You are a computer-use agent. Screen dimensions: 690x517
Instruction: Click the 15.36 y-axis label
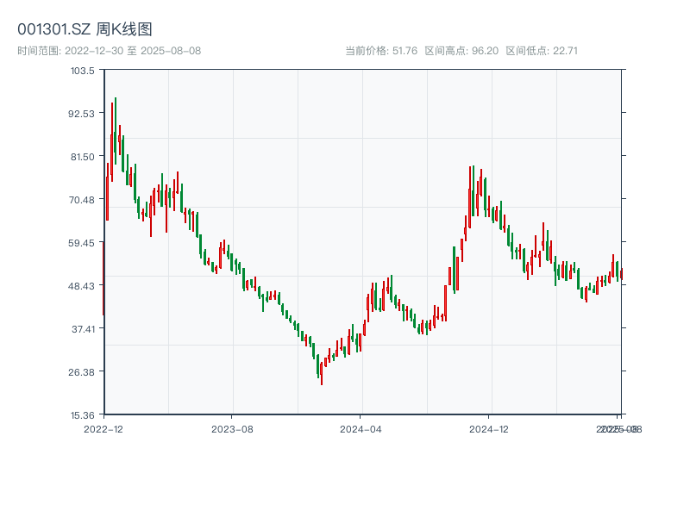82,414
